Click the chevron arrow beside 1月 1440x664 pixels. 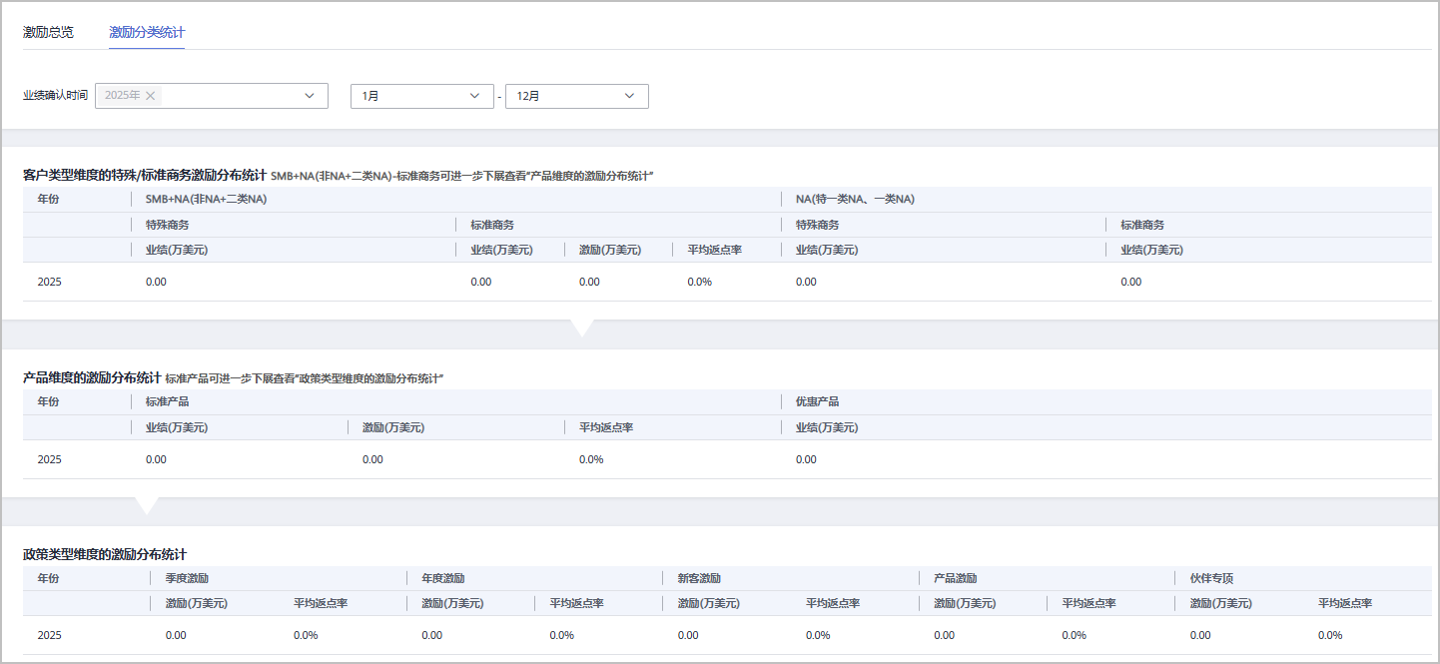click(474, 96)
